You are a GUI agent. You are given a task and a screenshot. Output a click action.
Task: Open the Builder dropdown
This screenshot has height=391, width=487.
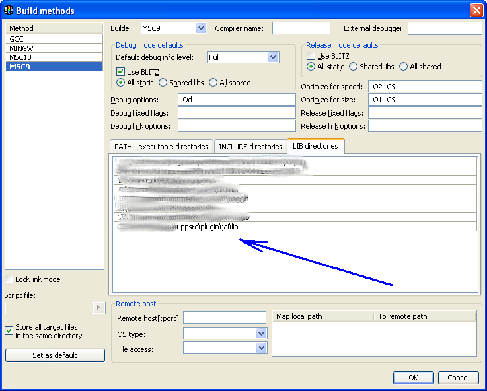[x=202, y=28]
